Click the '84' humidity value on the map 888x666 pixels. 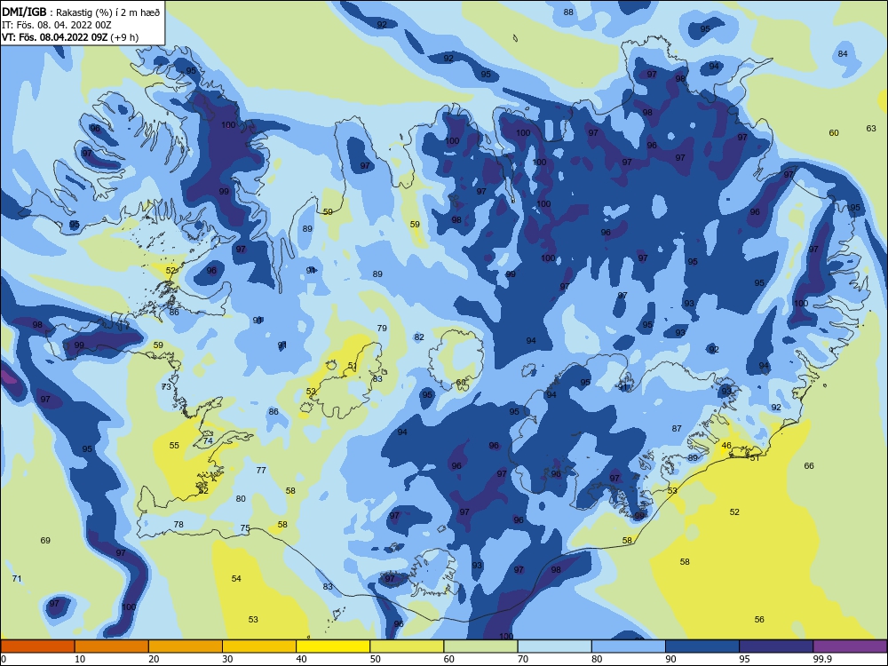click(x=843, y=54)
